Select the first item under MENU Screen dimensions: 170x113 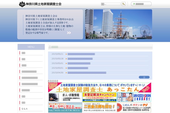[x=31, y=53]
